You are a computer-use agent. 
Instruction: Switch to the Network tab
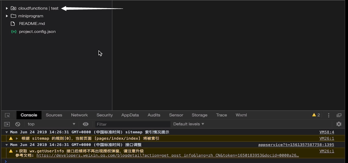[x=80, y=115]
